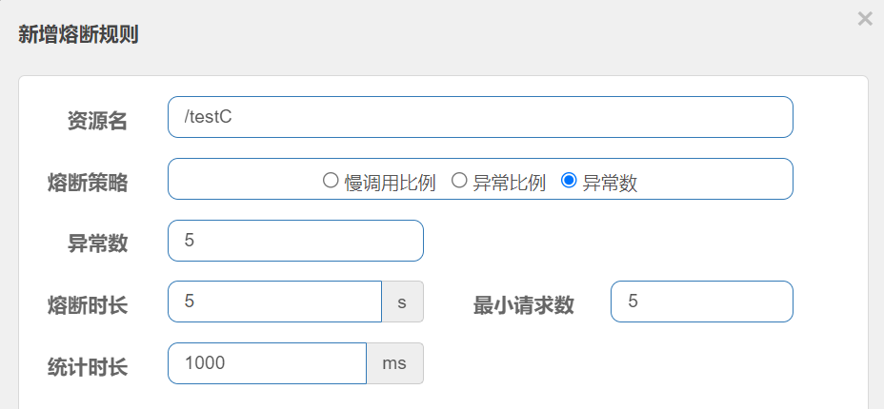Select the 异常比例 radio option
The height and width of the screenshot is (409, 884).
(x=459, y=181)
